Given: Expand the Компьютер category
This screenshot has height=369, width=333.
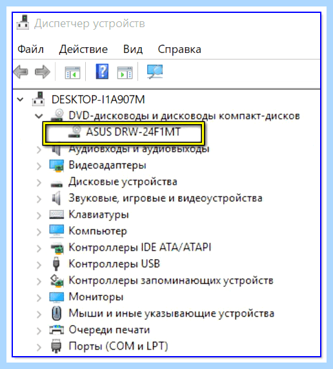Looking at the screenshot, I should click(x=39, y=232).
